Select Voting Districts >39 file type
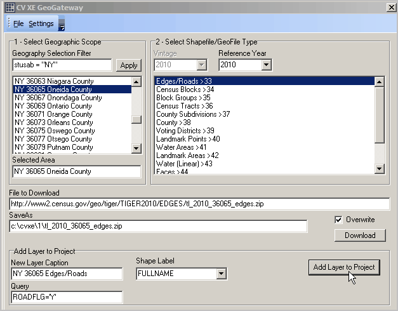The image size is (398, 311). 265,131
